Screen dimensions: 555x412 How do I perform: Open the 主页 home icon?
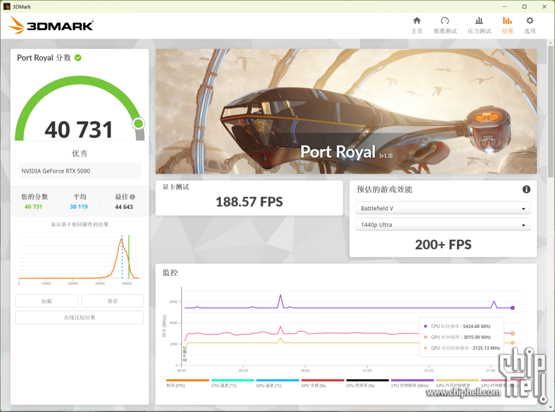(x=417, y=20)
